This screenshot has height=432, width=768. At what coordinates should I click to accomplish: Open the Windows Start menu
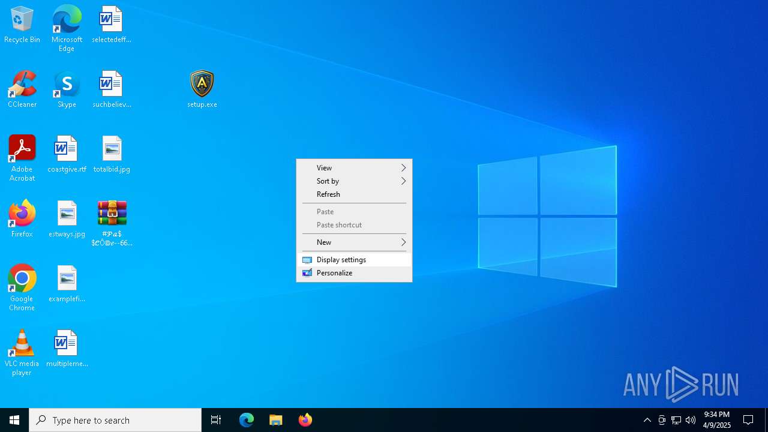pos(14,420)
